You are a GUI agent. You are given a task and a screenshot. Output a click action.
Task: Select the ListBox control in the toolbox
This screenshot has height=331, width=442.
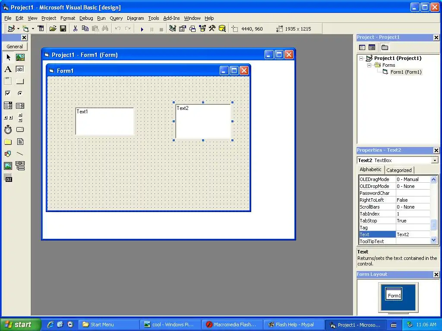[20, 106]
